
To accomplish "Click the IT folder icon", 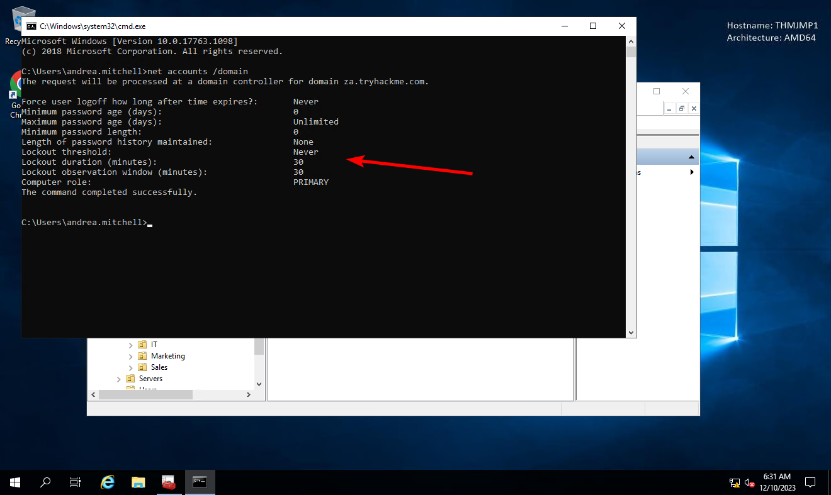I will (142, 345).
